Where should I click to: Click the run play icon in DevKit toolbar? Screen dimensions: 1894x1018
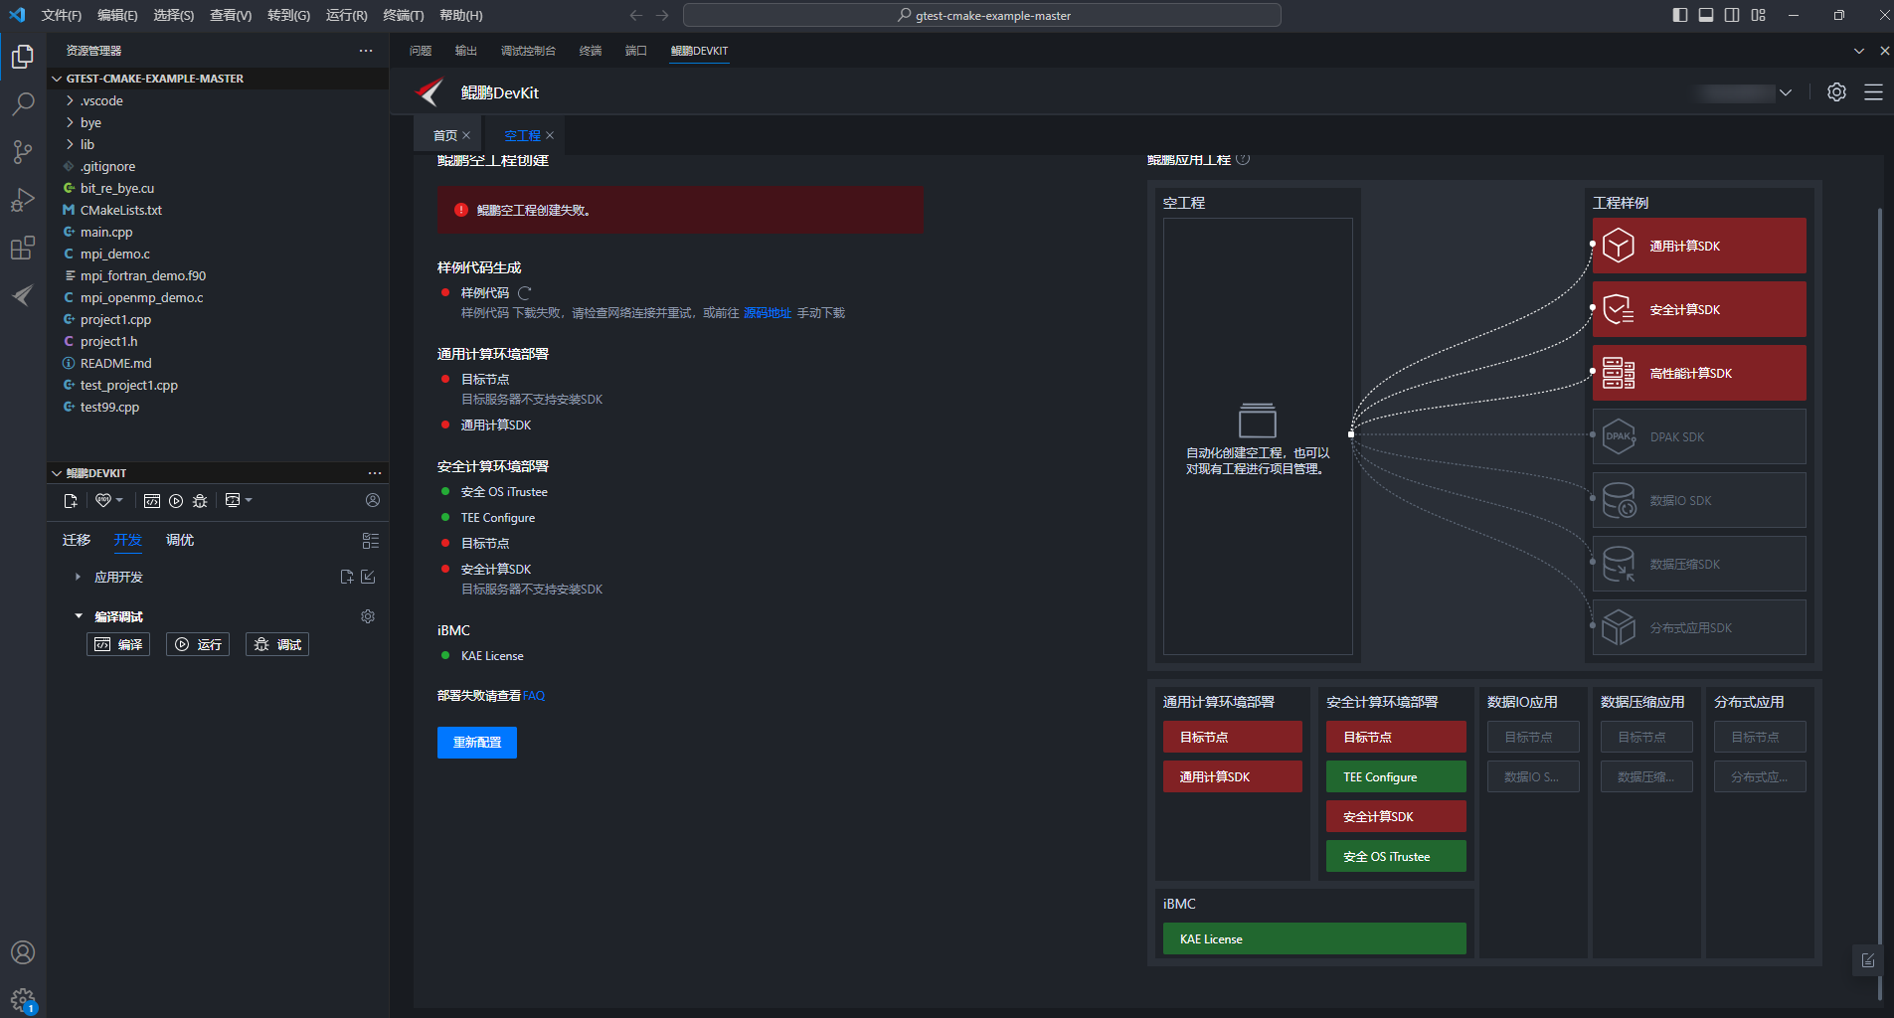(x=176, y=501)
